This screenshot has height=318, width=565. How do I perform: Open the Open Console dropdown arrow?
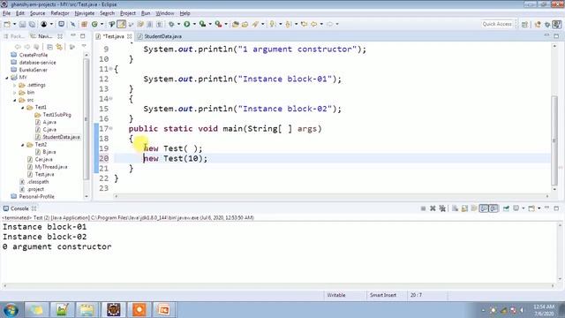[x=539, y=208]
